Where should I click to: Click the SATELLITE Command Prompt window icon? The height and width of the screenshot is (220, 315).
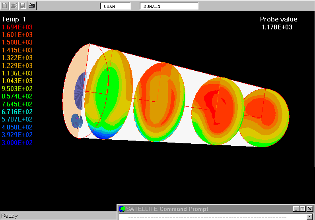point(122,209)
